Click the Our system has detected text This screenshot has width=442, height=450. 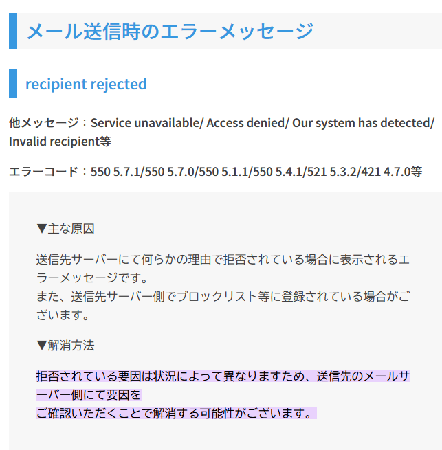(362, 123)
